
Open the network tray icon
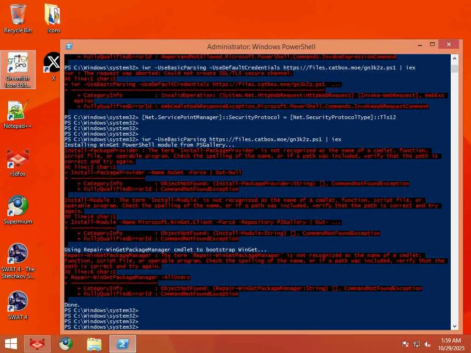point(416,344)
